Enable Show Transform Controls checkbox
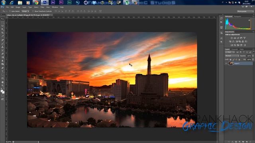The image size is (255, 143). tap(33, 11)
